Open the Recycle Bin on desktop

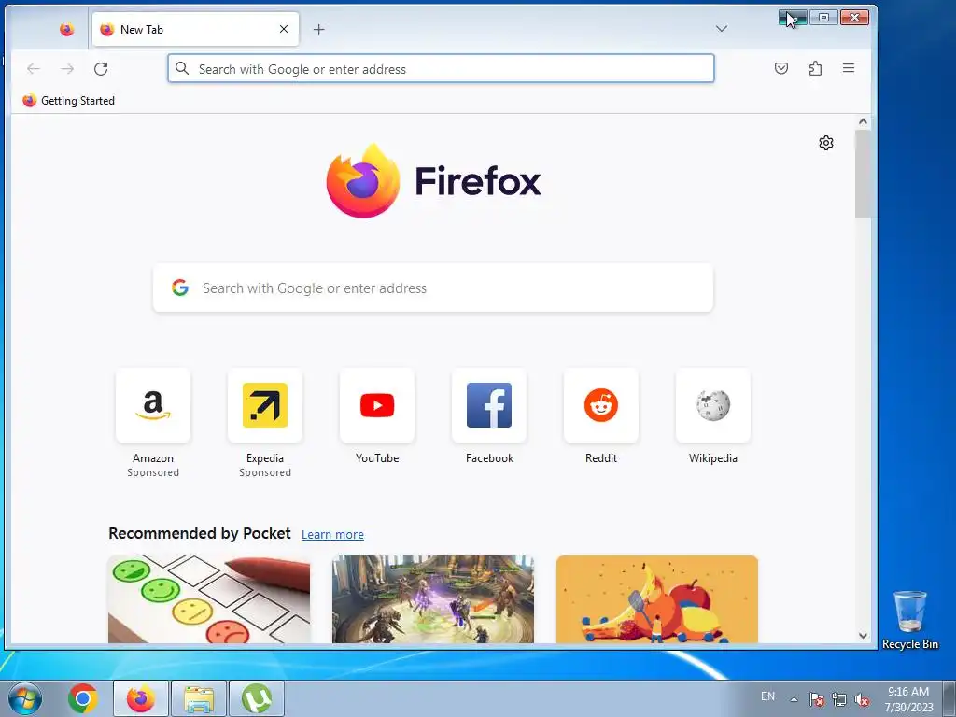pos(909,620)
